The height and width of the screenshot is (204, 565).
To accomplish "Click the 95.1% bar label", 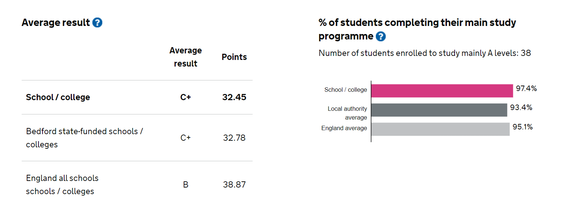I will (x=523, y=127).
